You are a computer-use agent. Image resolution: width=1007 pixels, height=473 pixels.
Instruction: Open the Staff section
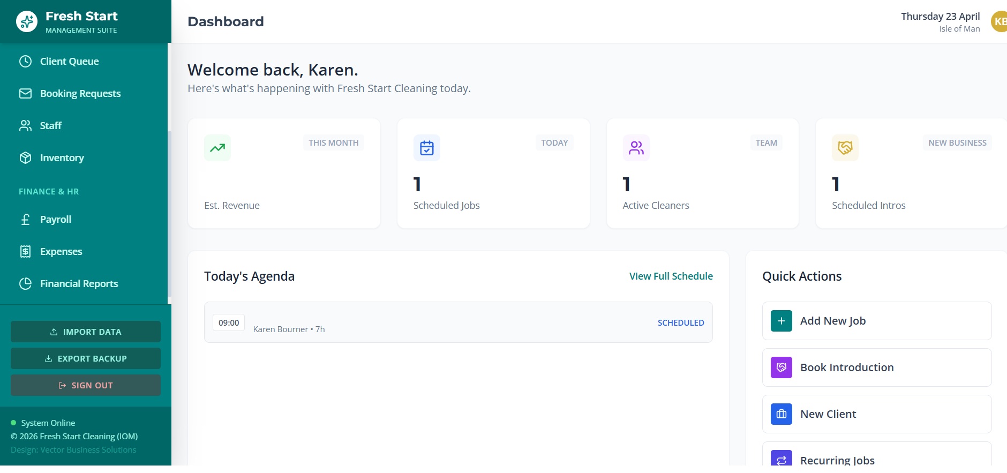pyautogui.click(x=84, y=125)
